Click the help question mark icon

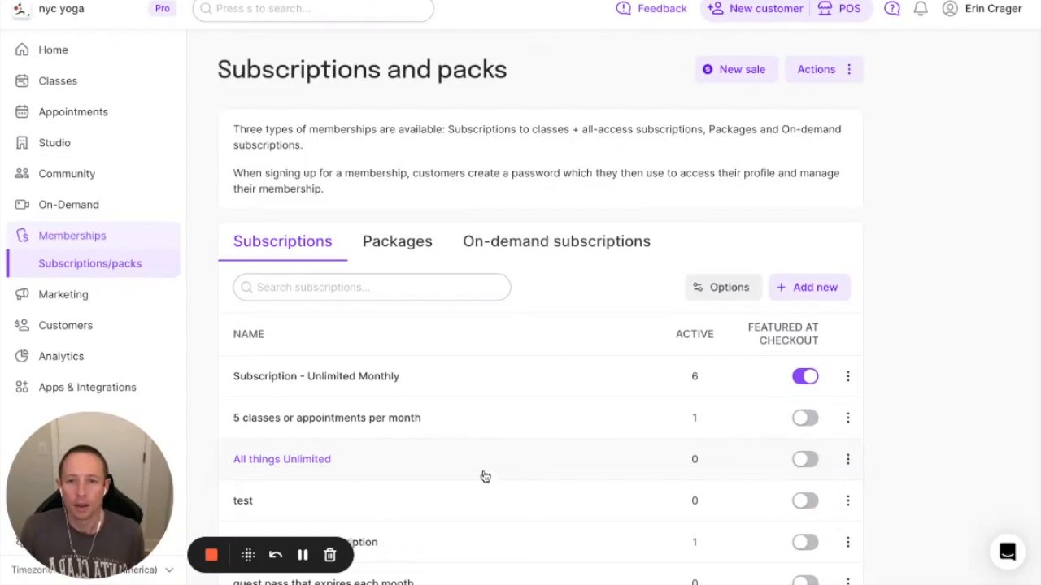tap(892, 9)
